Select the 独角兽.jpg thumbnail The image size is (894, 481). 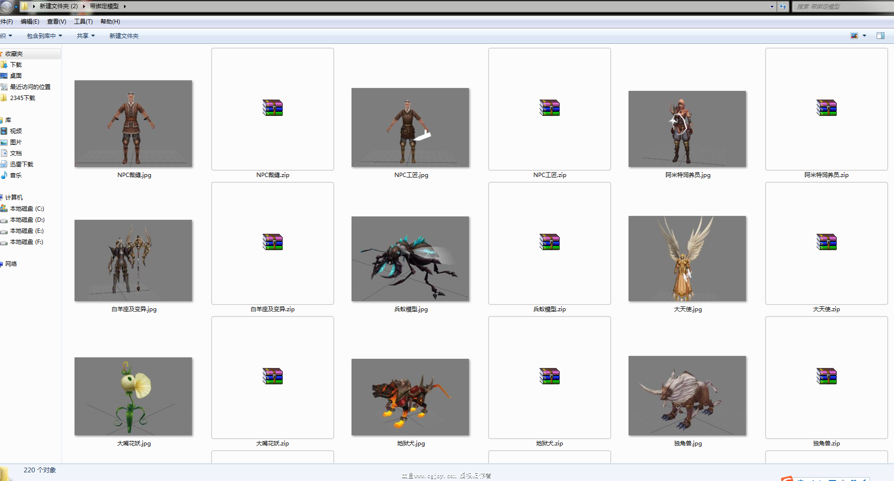click(x=687, y=396)
